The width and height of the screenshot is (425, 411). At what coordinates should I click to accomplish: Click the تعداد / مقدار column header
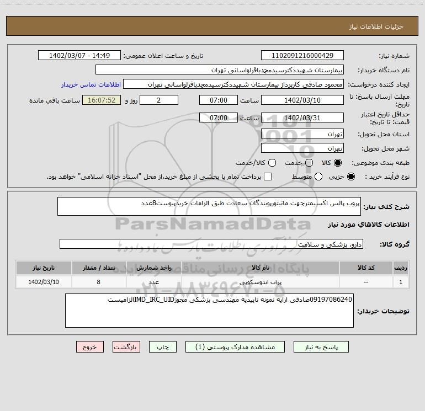(x=99, y=268)
